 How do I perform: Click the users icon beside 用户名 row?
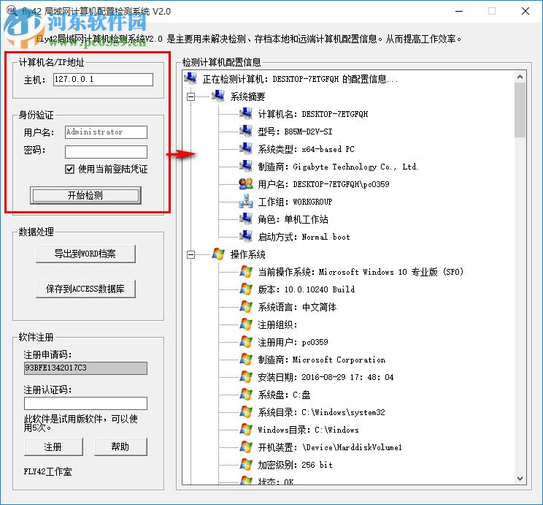tap(245, 183)
